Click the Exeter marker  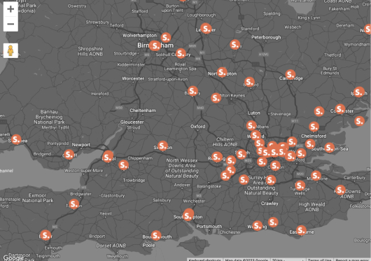click(45, 235)
